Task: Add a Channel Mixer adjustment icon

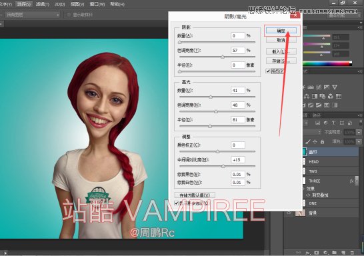Action: point(331,96)
